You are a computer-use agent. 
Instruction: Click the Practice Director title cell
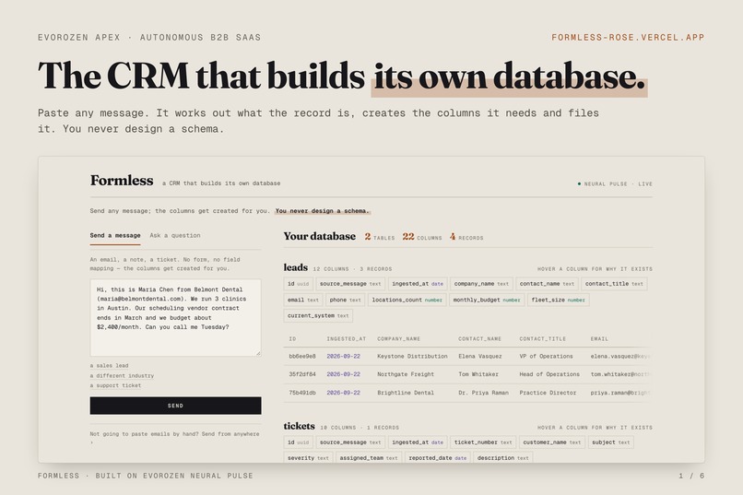pos(548,393)
